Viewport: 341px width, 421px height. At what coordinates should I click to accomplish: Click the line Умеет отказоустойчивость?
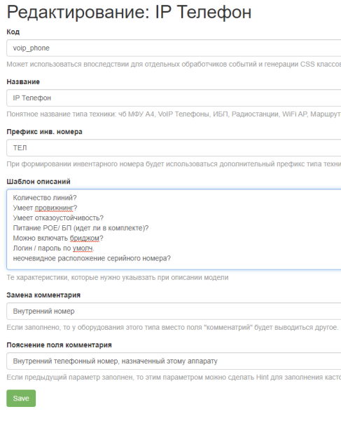pyautogui.click(x=58, y=218)
